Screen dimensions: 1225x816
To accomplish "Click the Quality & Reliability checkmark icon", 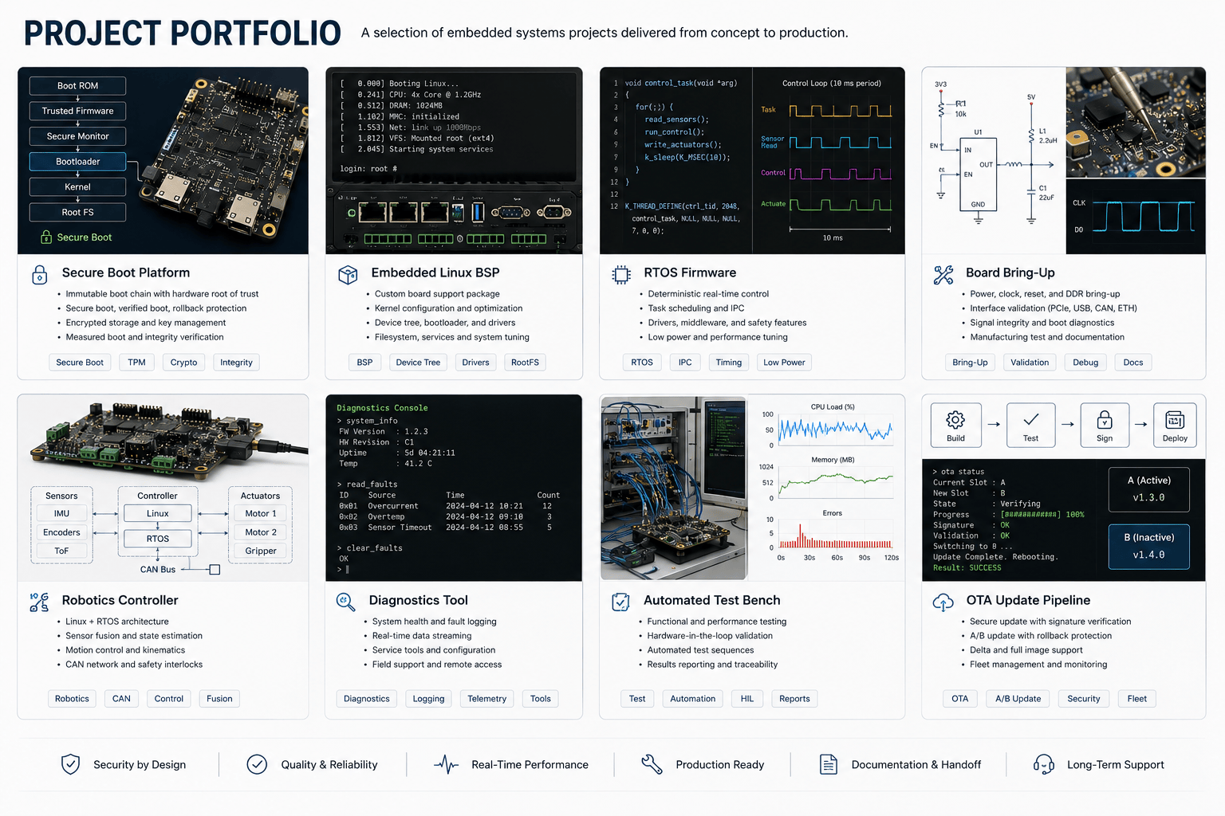I will pos(257,764).
